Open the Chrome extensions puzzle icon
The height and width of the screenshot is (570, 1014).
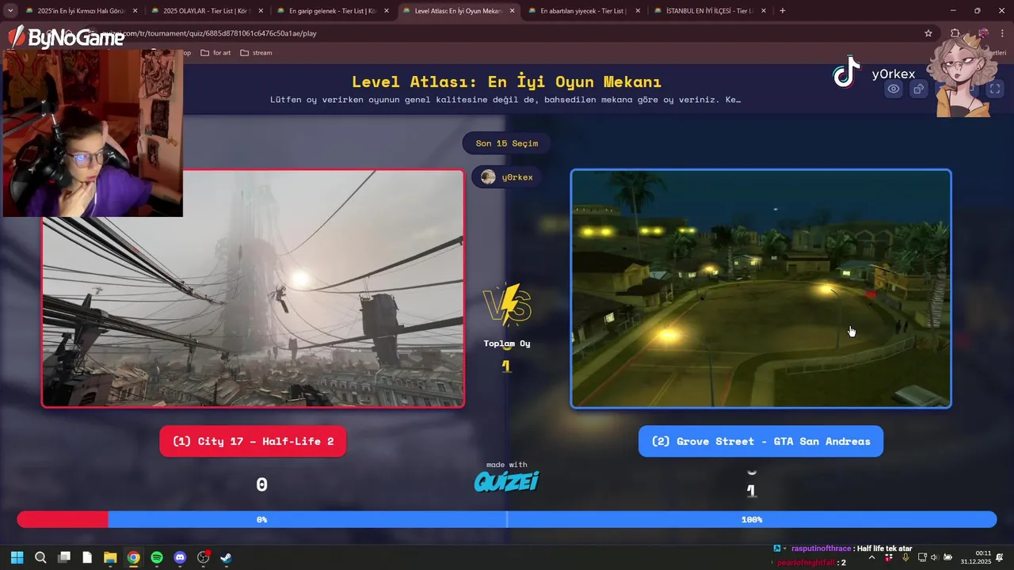click(955, 33)
